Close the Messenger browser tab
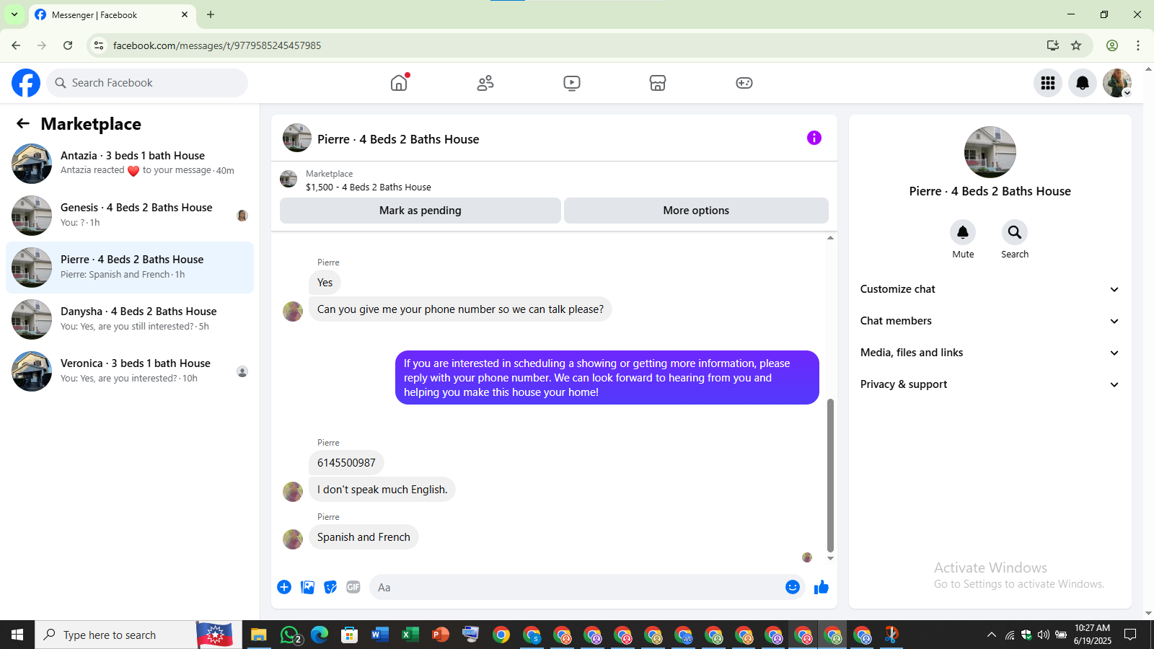Viewport: 1154px width, 649px height. click(x=185, y=14)
